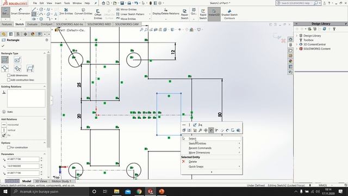The height and width of the screenshot is (196, 348).
Task: Accept the Rectangle with green checkmark
Action: 3,46
